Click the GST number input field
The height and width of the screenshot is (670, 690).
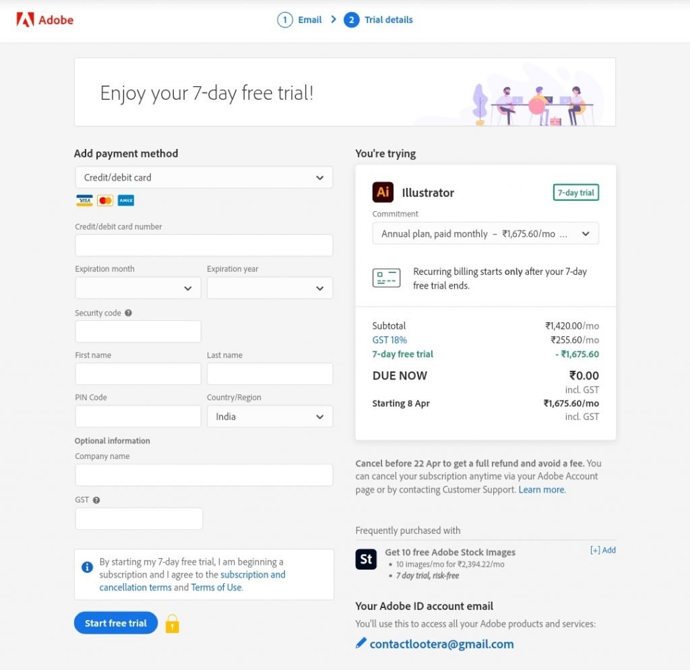pyautogui.click(x=139, y=518)
